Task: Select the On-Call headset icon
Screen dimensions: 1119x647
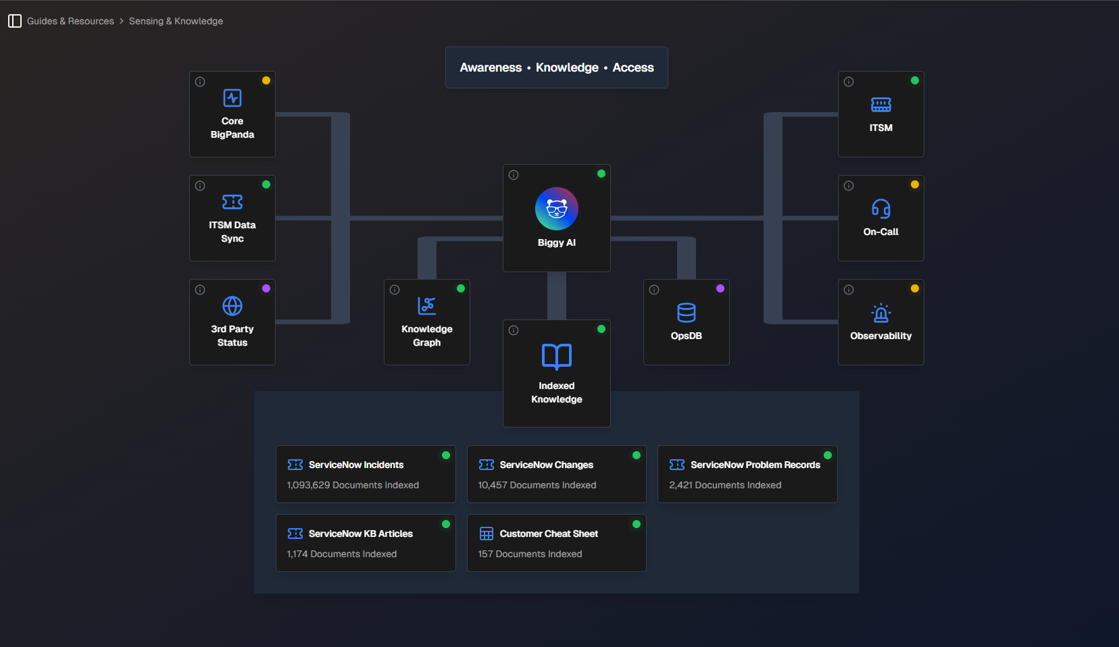Action: [880, 208]
